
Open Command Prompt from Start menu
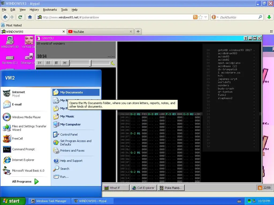click(x=25, y=149)
